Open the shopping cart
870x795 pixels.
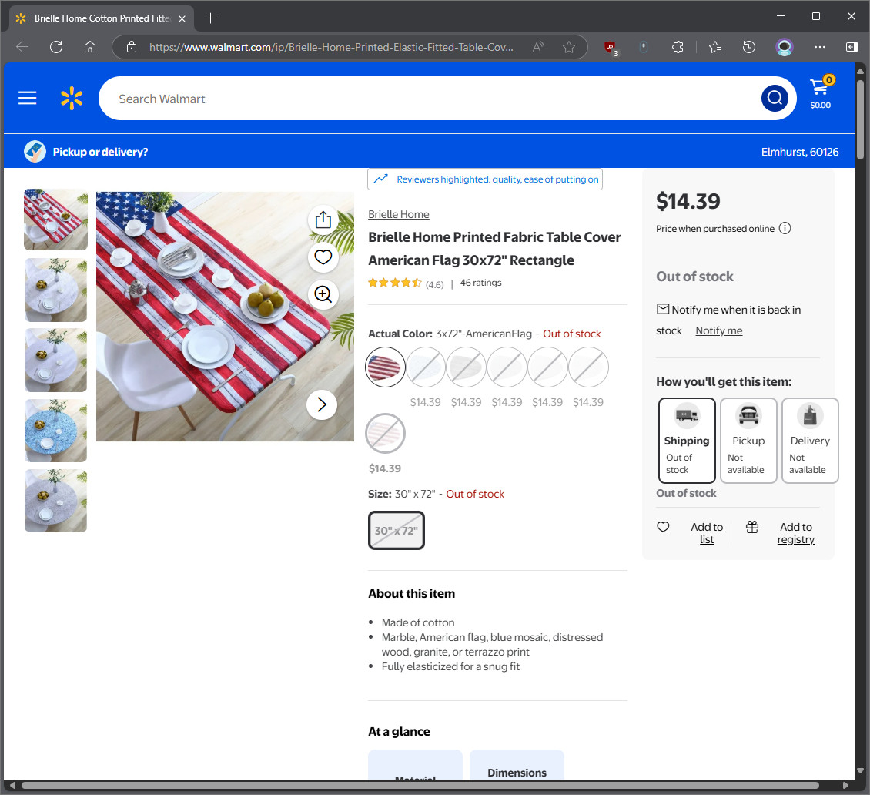(820, 92)
